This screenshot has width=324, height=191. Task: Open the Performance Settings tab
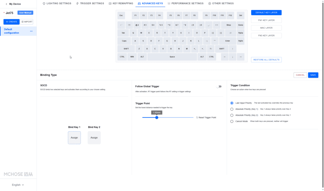pos(185,3)
